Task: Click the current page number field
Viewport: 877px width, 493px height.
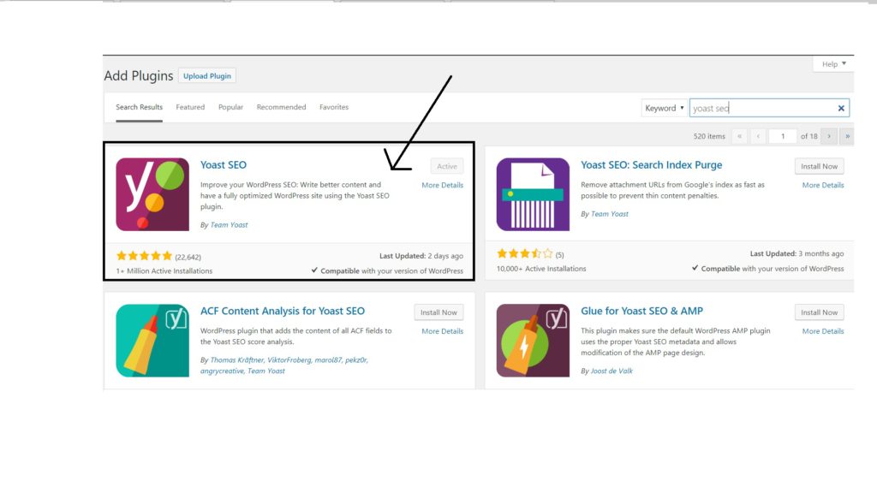Action: point(783,136)
